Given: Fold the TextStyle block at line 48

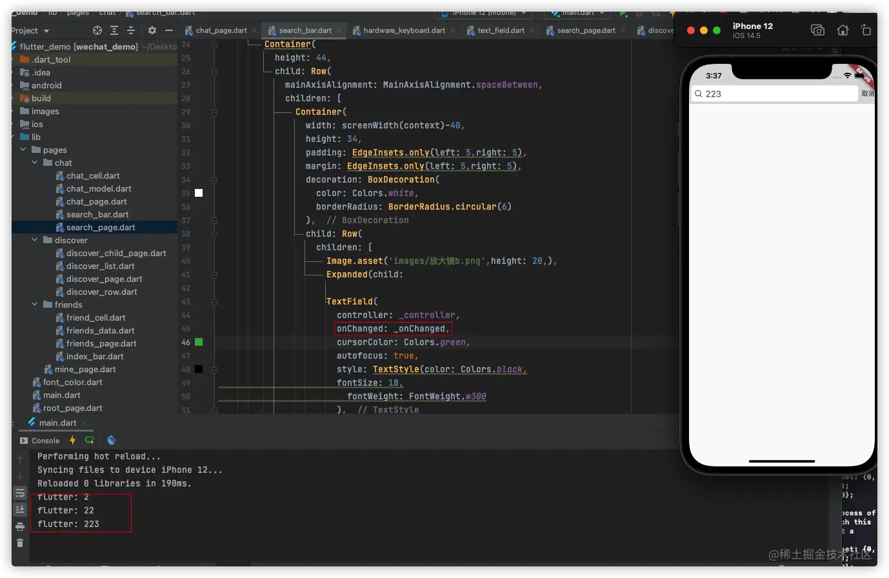Looking at the screenshot, I should click(214, 370).
